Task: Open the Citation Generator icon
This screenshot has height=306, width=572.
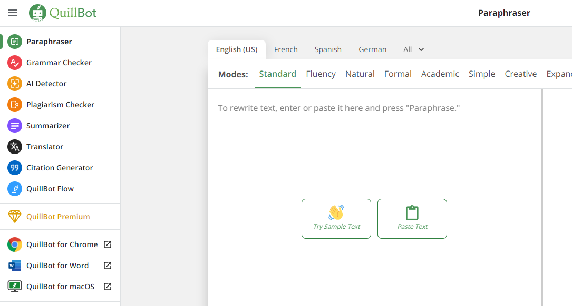Action: pyautogui.click(x=15, y=168)
